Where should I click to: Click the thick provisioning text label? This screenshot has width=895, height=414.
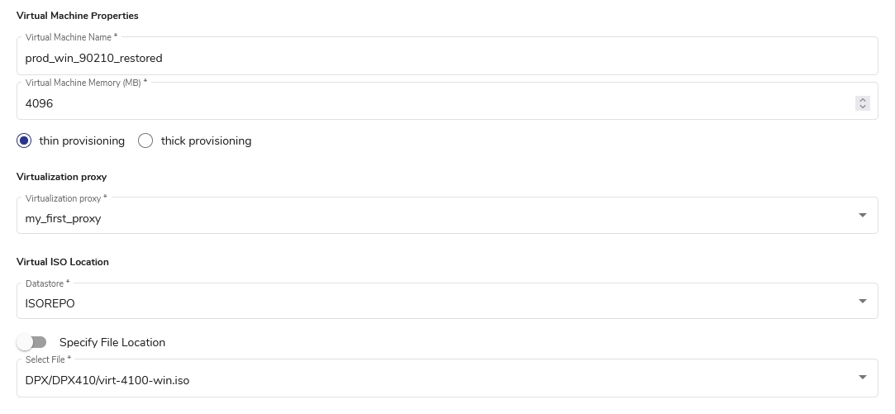pos(206,141)
